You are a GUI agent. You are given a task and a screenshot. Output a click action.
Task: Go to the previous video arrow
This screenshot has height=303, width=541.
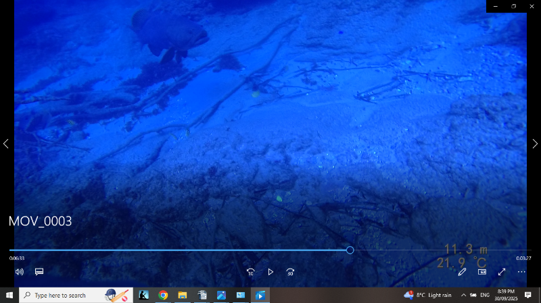pos(6,144)
